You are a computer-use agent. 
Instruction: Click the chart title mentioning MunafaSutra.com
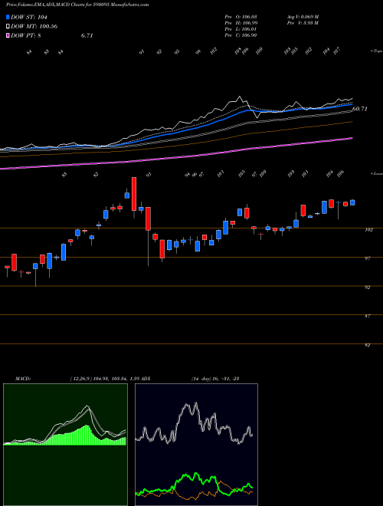click(77, 5)
